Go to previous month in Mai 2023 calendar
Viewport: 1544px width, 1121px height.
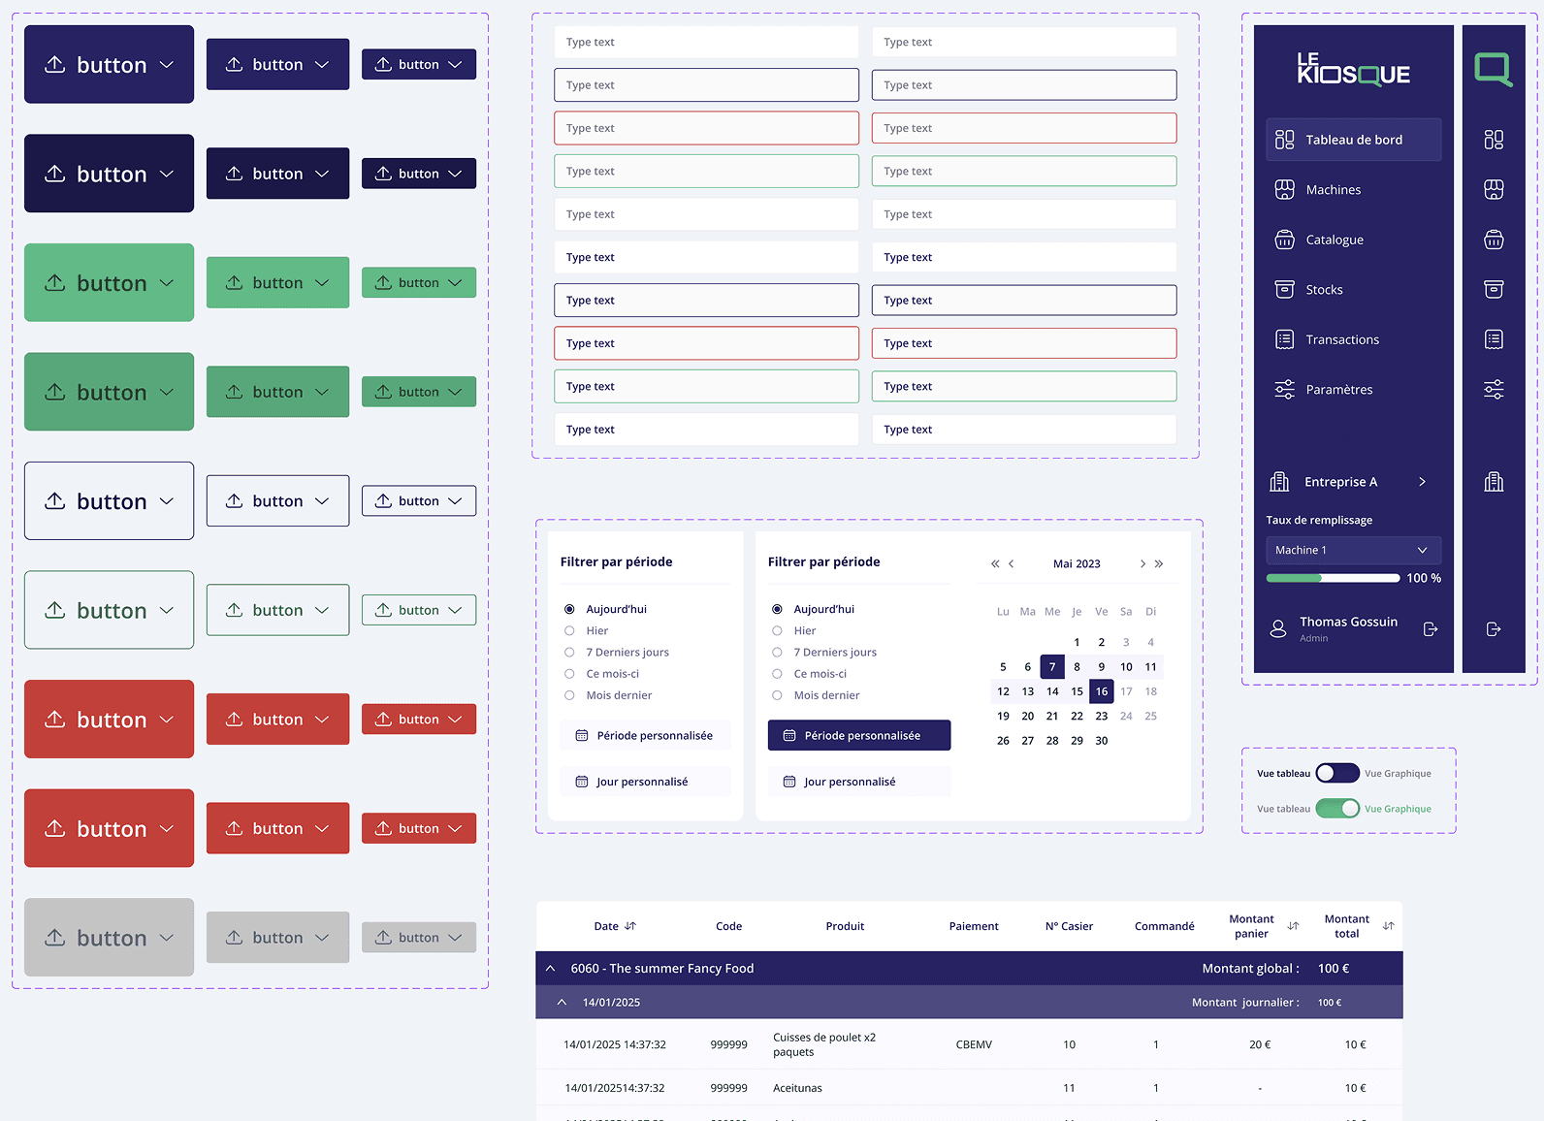(x=1012, y=563)
